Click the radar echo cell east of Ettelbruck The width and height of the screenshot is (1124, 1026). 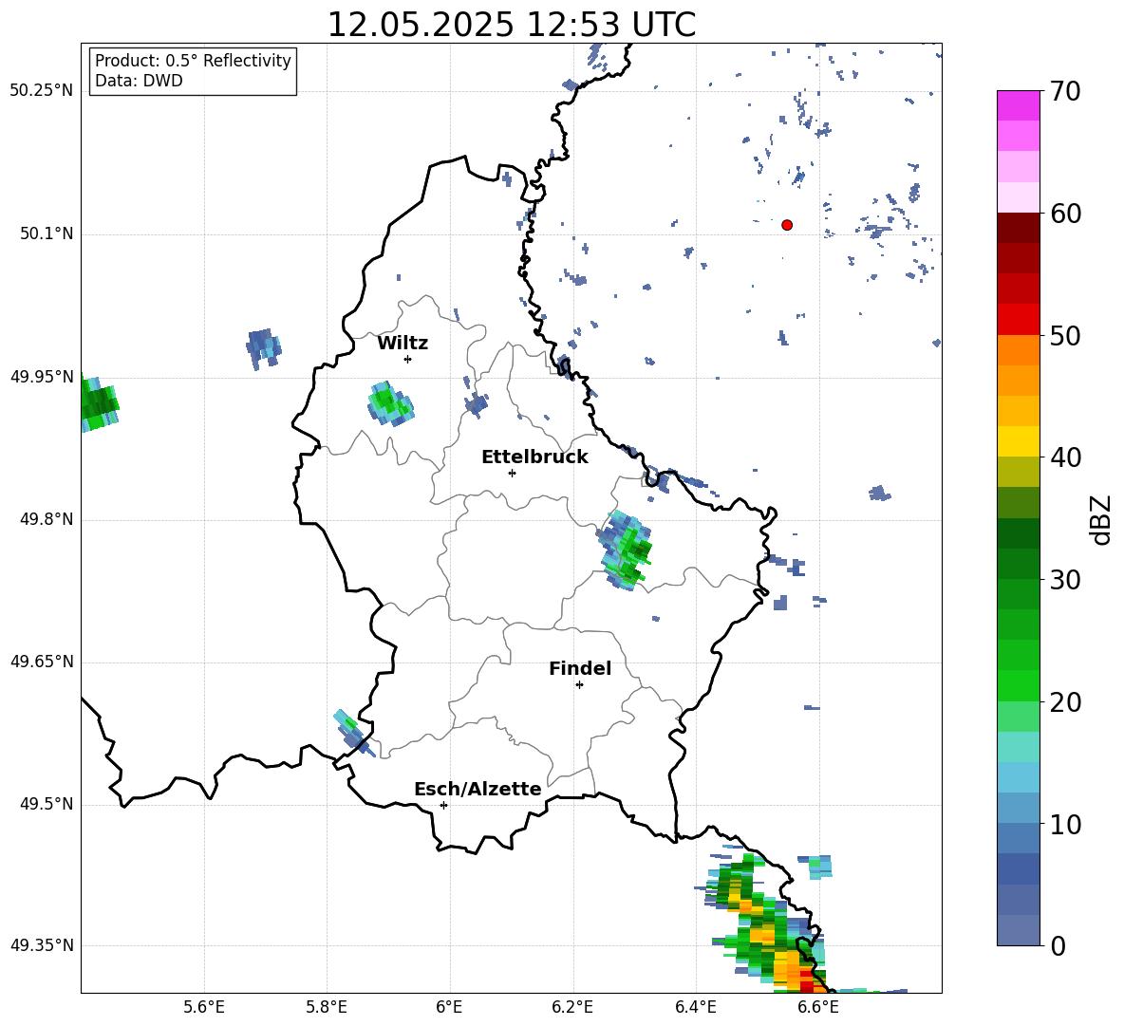(625, 550)
